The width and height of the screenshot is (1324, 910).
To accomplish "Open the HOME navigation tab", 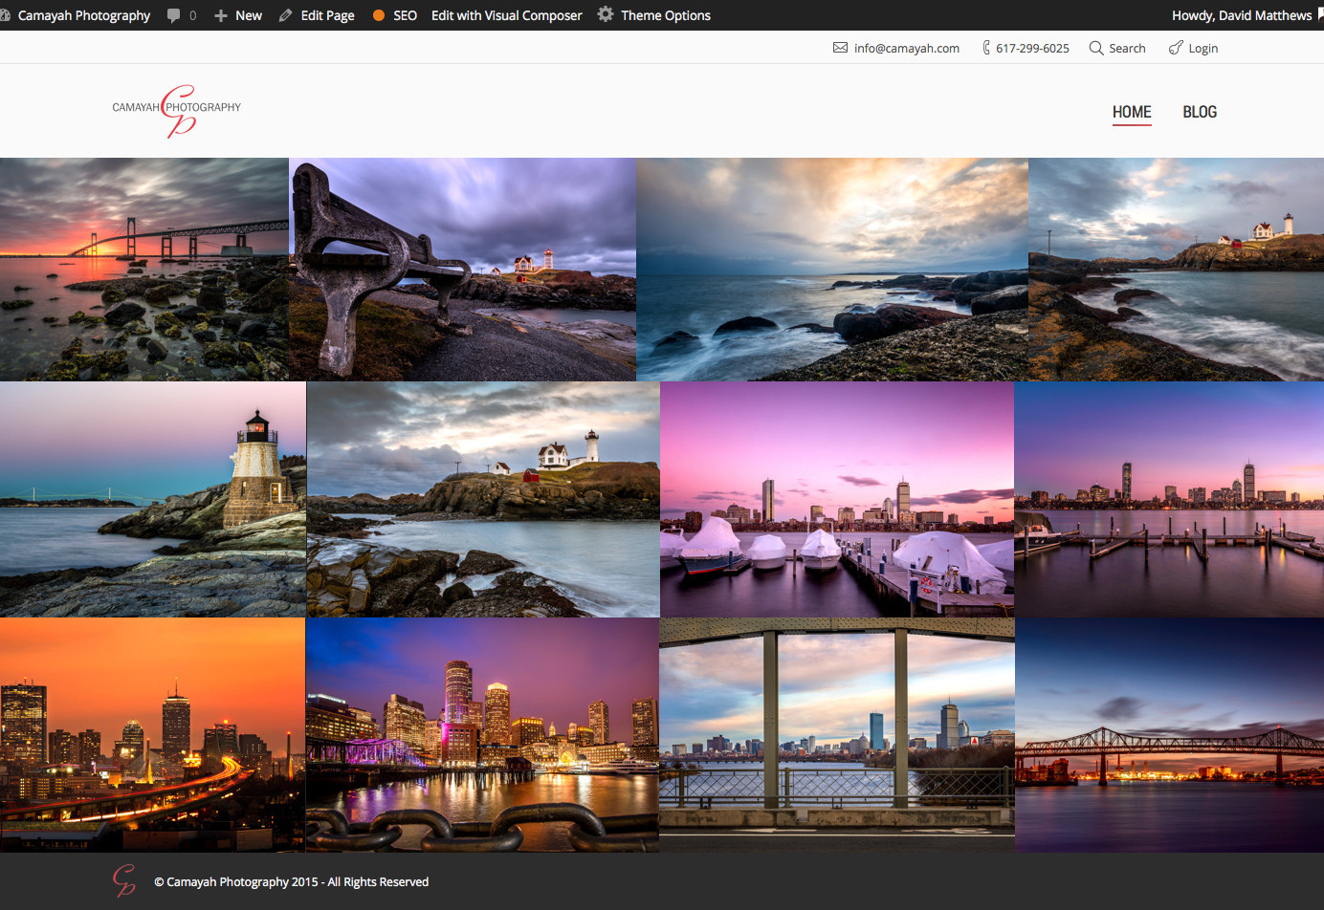I will (1132, 112).
